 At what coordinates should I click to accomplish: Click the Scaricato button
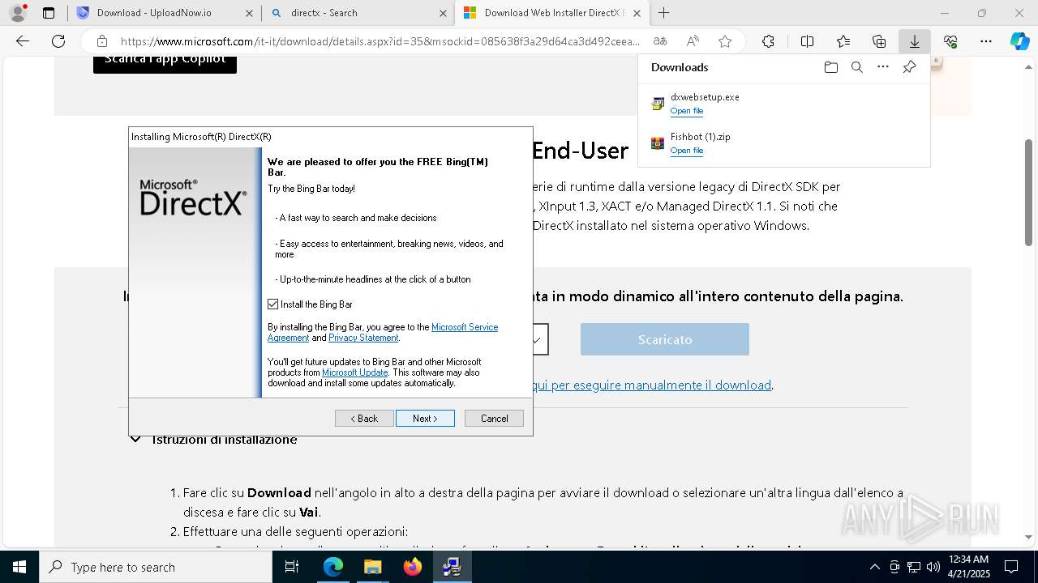coord(665,339)
